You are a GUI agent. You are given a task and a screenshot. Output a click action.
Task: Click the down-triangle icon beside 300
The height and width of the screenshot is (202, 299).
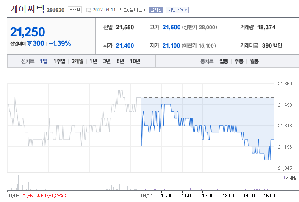pyautogui.click(x=29, y=43)
